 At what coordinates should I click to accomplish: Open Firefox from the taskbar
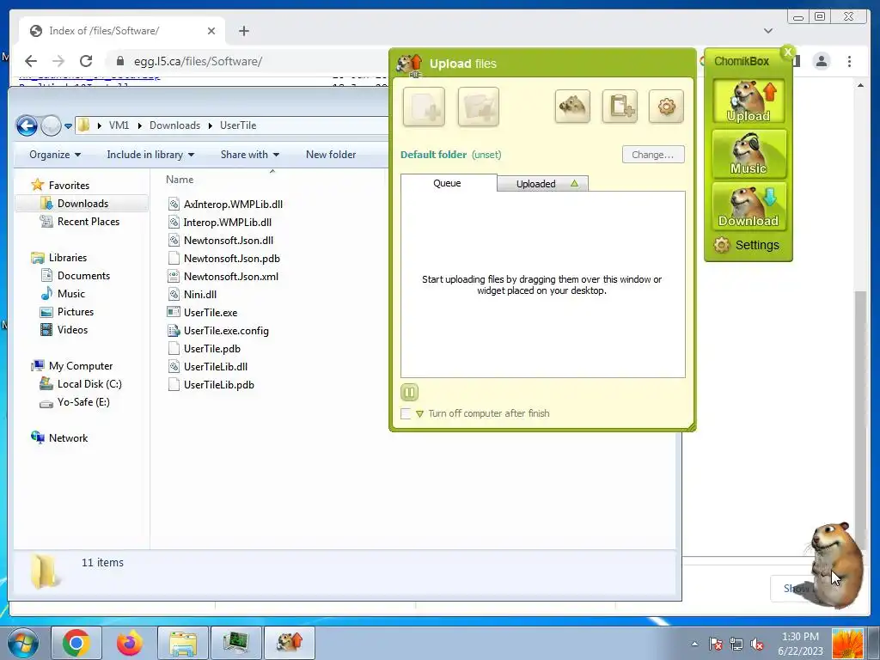coord(130,643)
